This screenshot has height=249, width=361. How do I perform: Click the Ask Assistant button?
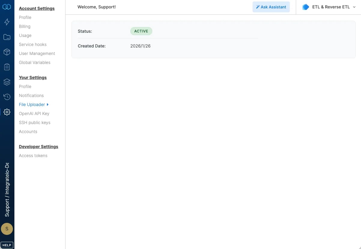pyautogui.click(x=271, y=7)
